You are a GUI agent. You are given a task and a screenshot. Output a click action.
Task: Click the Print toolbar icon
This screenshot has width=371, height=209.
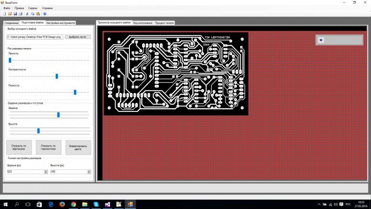(20, 14)
